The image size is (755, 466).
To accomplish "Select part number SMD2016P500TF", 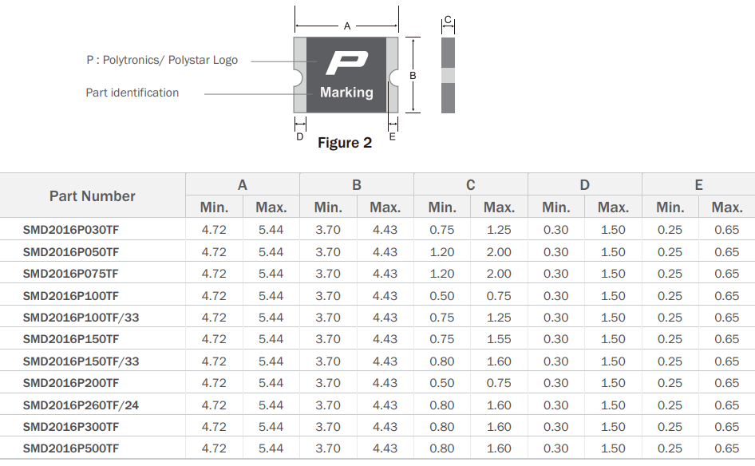I will (71, 448).
